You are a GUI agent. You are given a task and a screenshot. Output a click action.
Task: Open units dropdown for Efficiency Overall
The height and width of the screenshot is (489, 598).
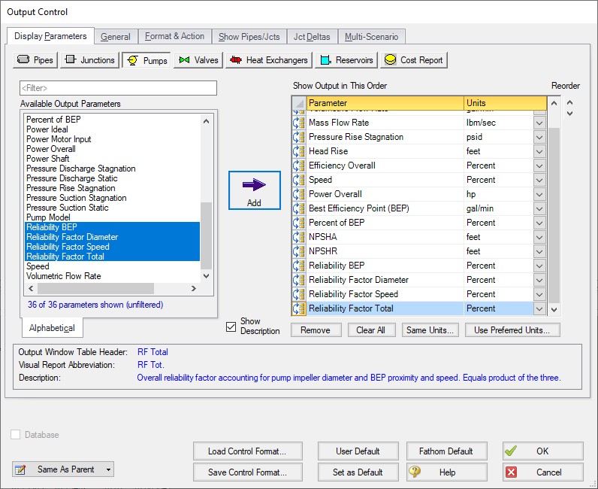click(539, 166)
